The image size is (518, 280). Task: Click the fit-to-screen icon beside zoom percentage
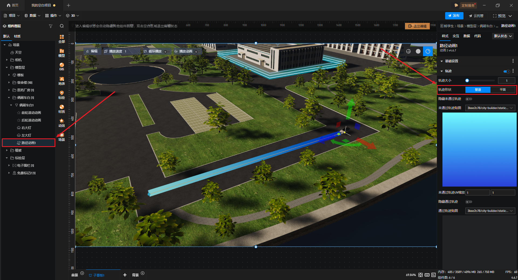[x=421, y=275]
